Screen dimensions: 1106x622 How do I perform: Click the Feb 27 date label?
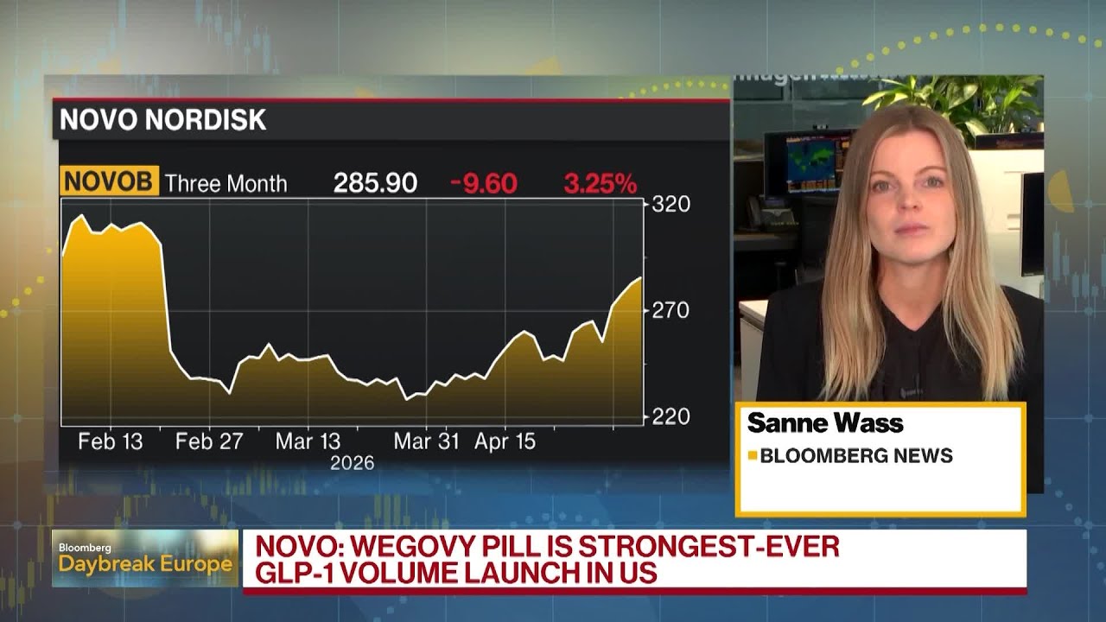point(208,441)
